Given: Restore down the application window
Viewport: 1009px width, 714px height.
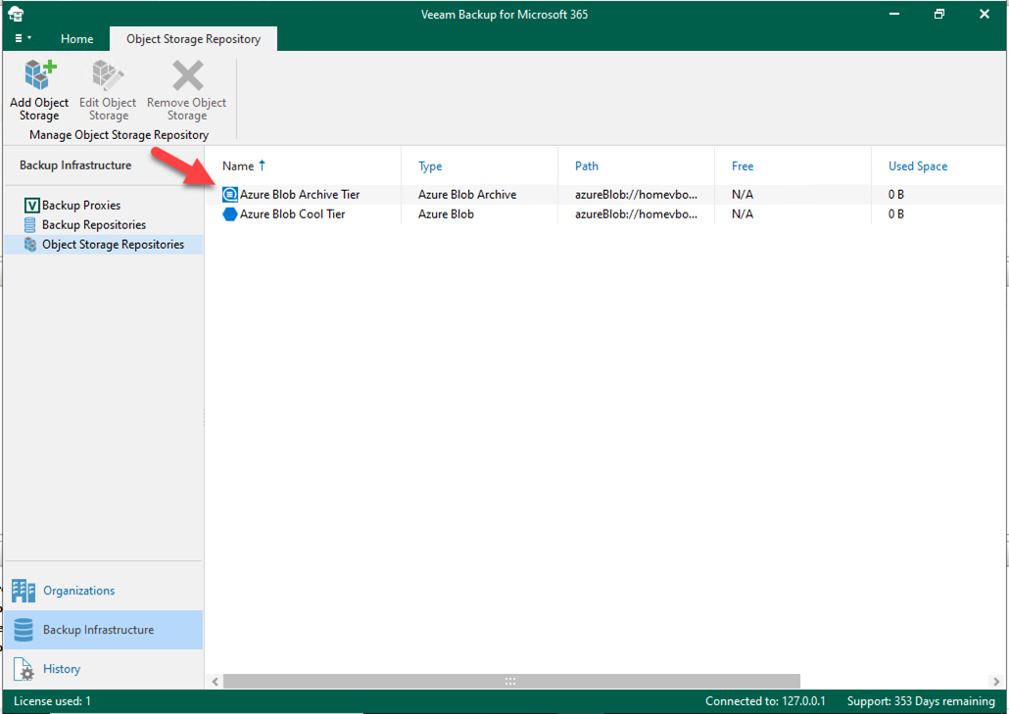Looking at the screenshot, I should click(939, 14).
